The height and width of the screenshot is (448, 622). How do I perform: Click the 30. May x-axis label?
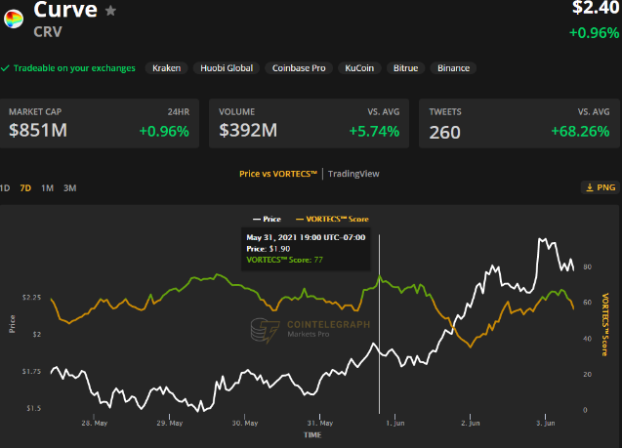point(245,423)
